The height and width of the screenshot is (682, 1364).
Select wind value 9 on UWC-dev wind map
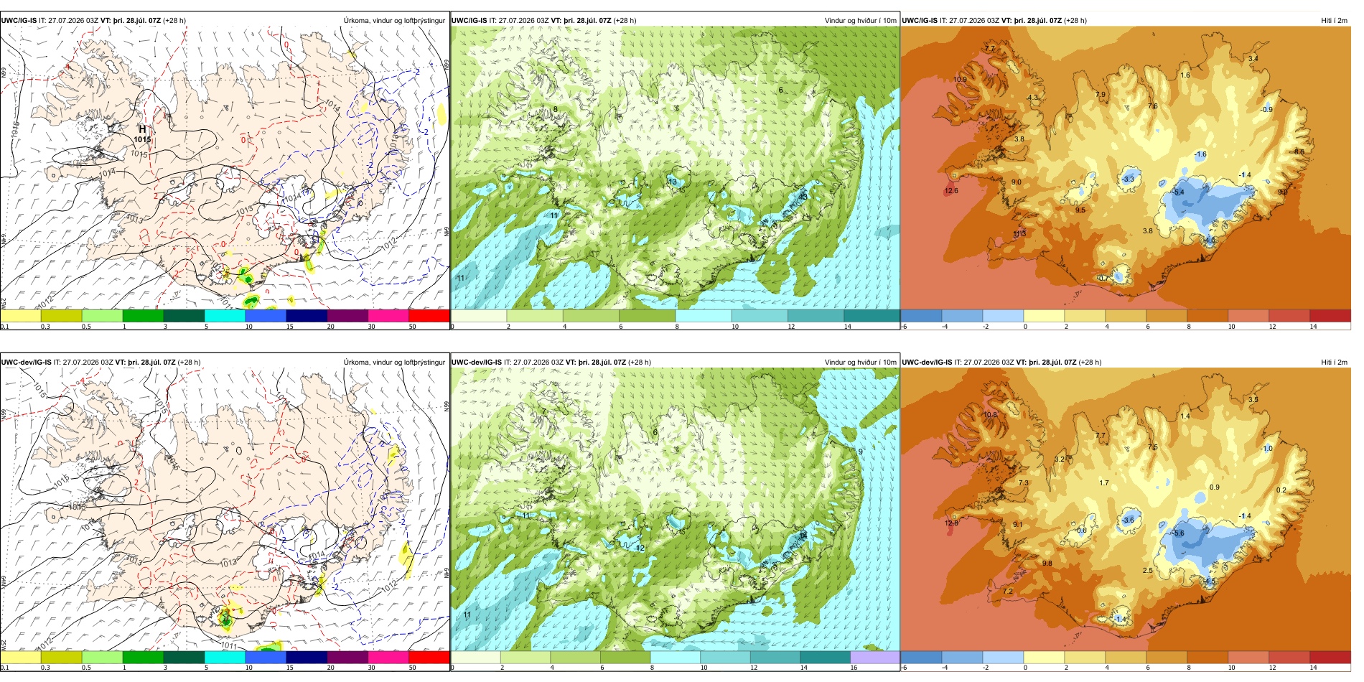(x=860, y=452)
